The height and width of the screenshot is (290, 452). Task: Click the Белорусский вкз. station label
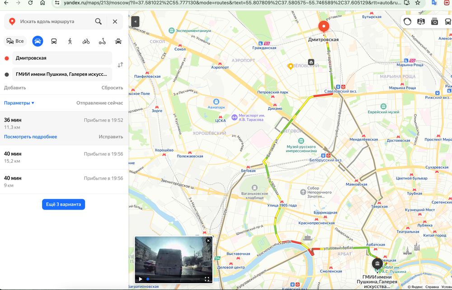[325, 160]
